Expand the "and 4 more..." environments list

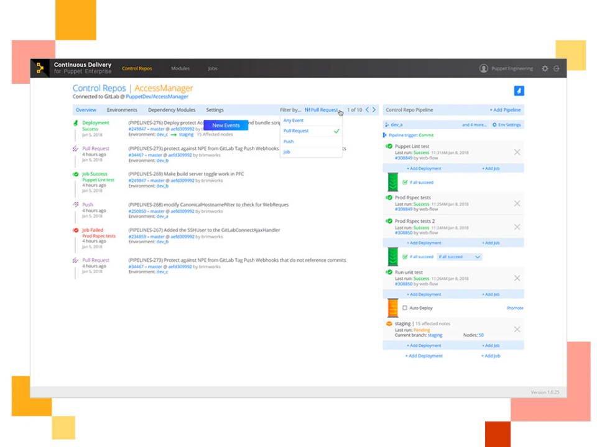point(474,124)
